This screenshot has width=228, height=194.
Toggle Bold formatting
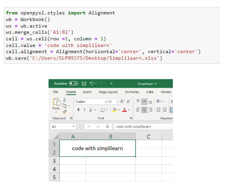coord(78,110)
